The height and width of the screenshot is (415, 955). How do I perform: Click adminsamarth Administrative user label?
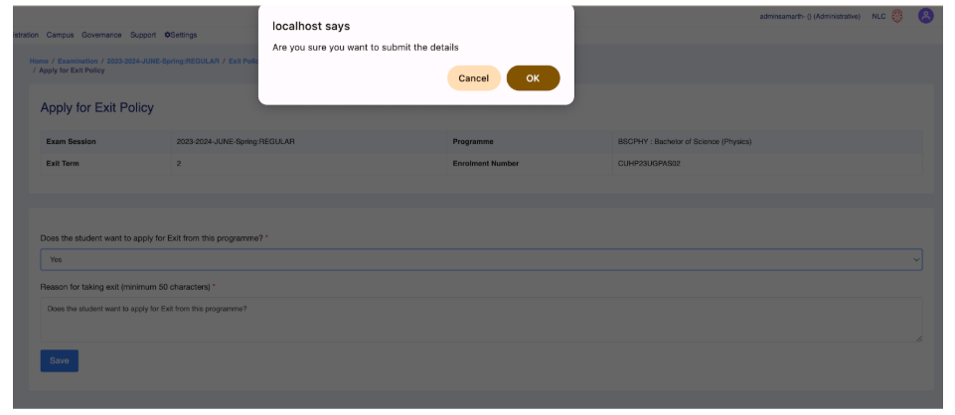810,17
